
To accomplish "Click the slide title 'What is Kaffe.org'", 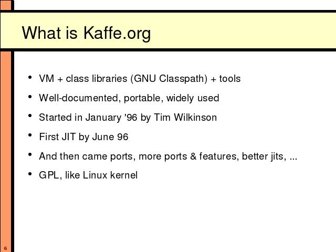I will 86,33.
